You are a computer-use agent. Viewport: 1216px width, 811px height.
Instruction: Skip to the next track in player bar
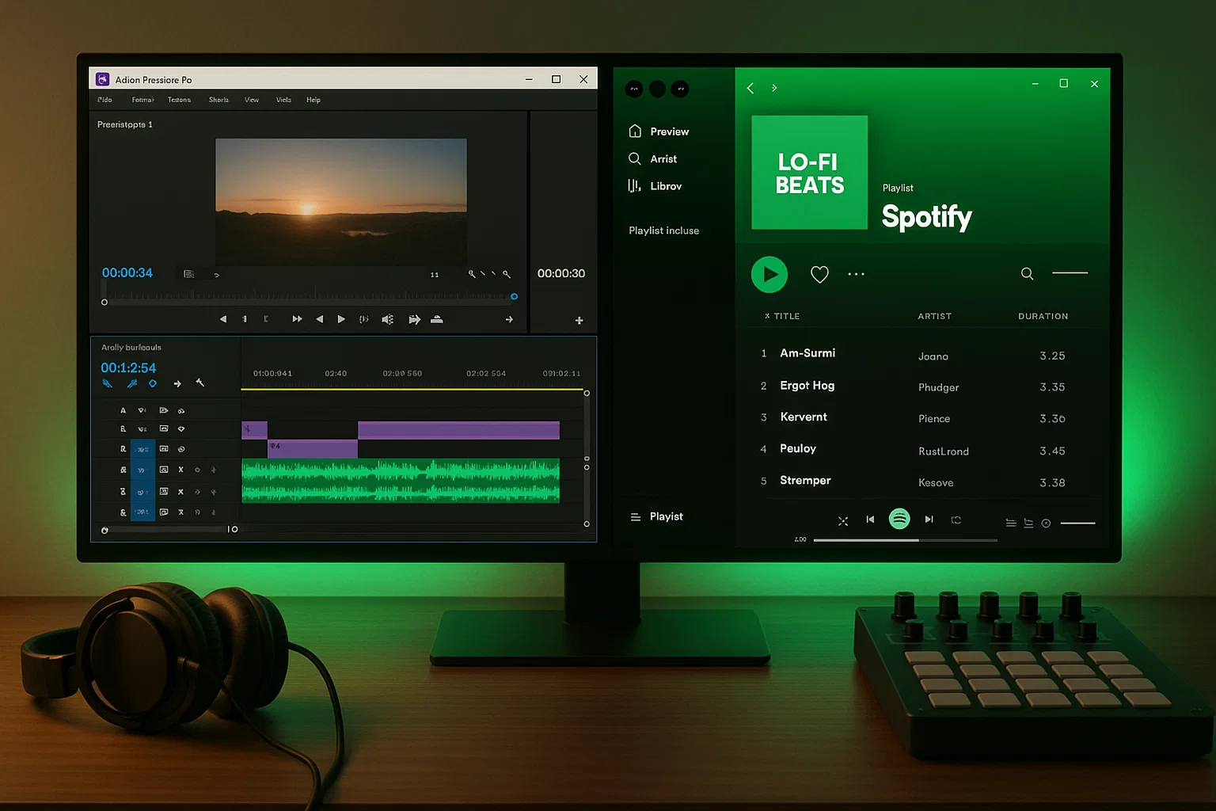(x=929, y=520)
